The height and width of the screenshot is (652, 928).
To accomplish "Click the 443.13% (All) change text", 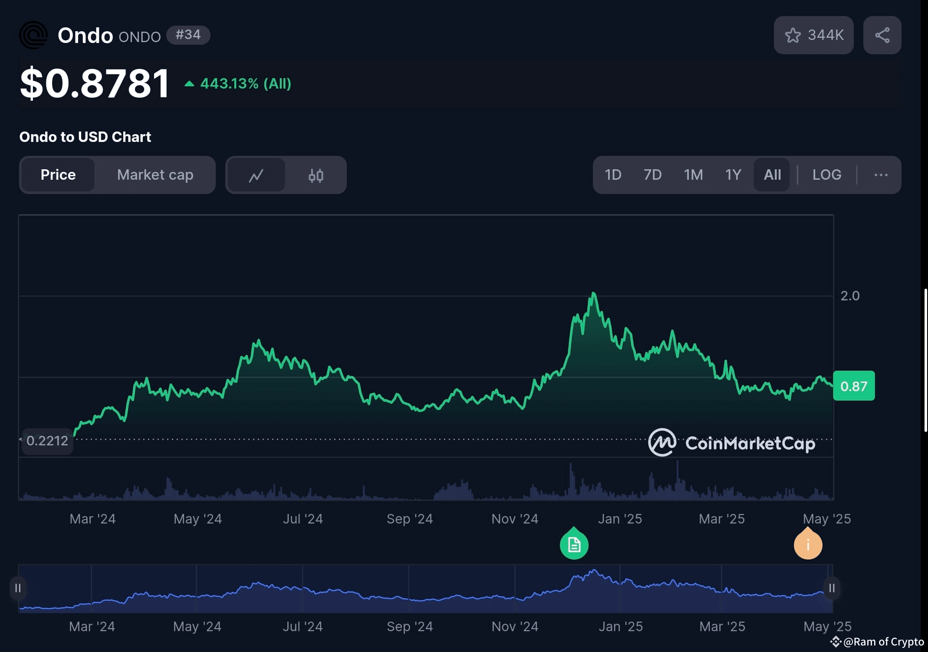I will point(245,84).
